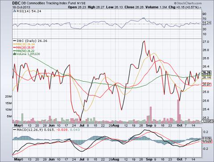The height and width of the screenshot is (162, 214).
Task: Click the 25.2 price axis label
Action: 206,118
